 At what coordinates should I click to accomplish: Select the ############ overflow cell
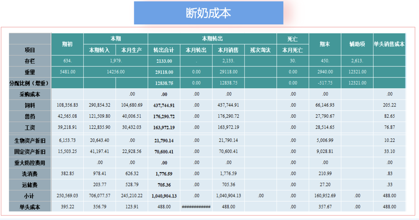[196, 207]
